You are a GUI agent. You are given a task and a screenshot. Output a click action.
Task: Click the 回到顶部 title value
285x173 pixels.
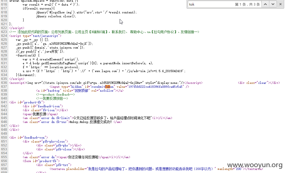click(x=82, y=91)
